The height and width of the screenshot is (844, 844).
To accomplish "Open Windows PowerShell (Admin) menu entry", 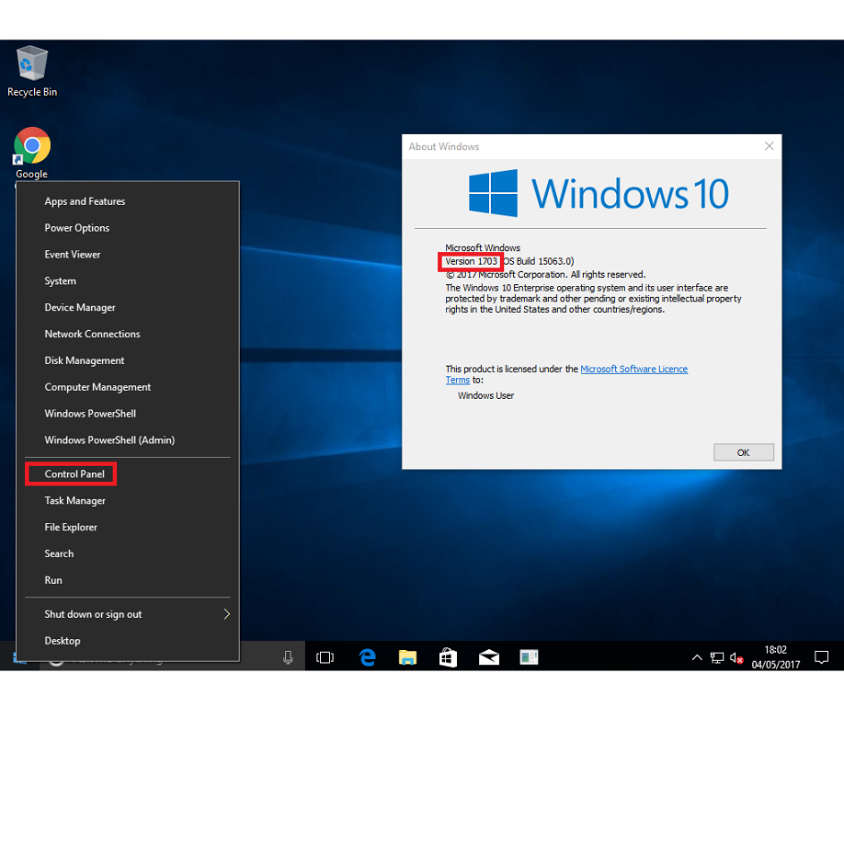I will (x=109, y=440).
